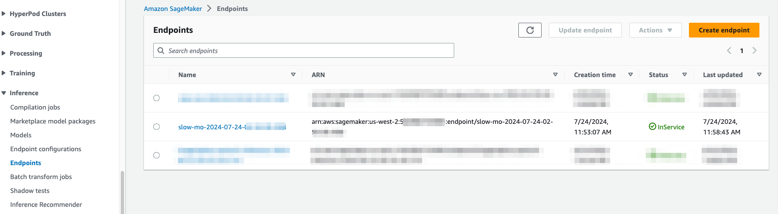The width and height of the screenshot is (778, 214).
Task: Click Update endpoint button
Action: [585, 30]
